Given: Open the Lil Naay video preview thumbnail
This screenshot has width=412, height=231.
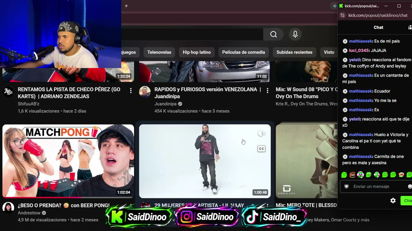Looking at the screenshot, I should 205,161.
